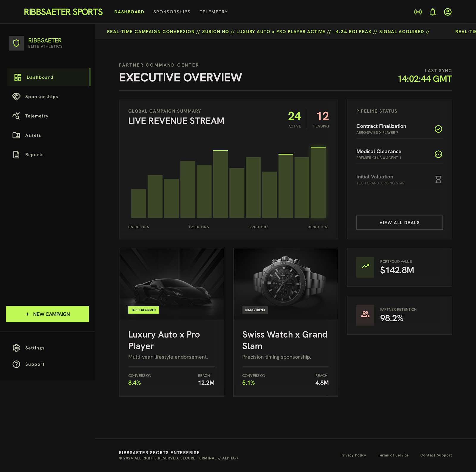The width and height of the screenshot is (476, 472).
Task: Click the Ribbsaeter shield logo icon
Action: (x=16, y=43)
